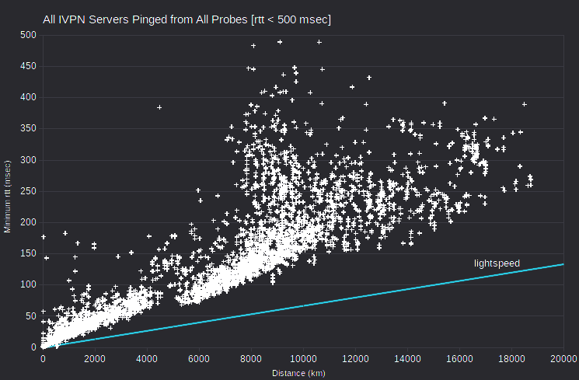
Task: Click the Minimum rtt (msec) axis label
Action: [8, 197]
